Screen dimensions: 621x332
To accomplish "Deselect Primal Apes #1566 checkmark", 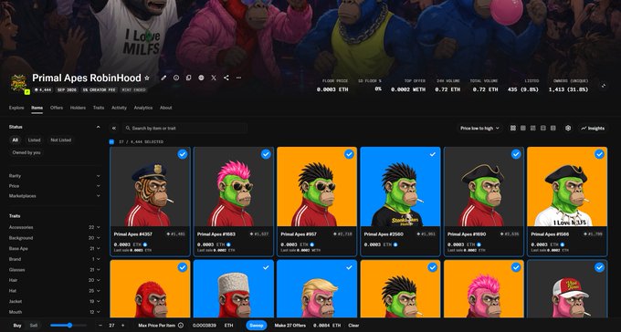I will coord(600,154).
